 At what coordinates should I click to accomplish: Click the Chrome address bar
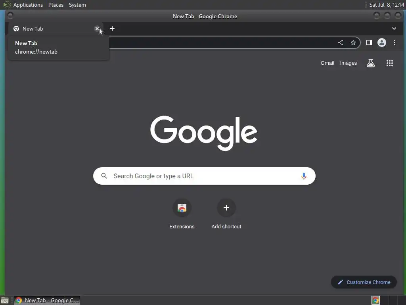223,43
